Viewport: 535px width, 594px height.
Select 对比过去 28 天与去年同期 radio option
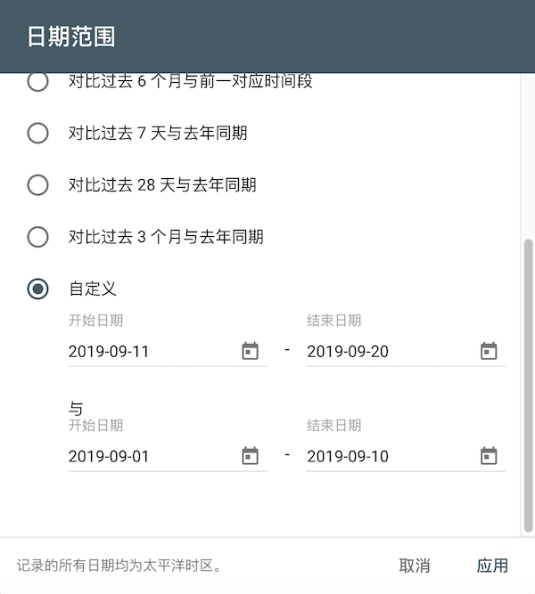tap(37, 185)
